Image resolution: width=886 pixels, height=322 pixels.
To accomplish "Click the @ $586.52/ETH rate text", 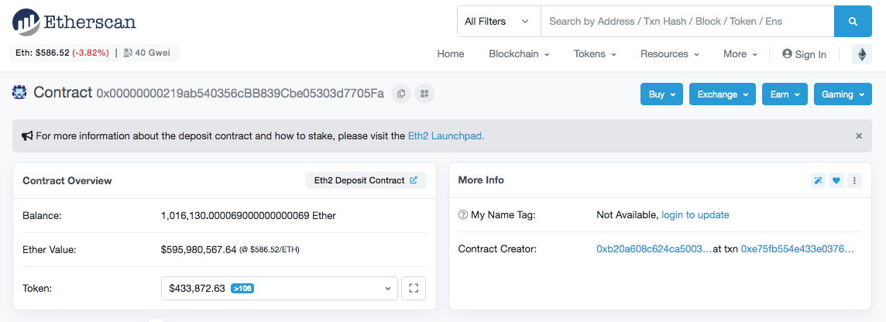I will [x=269, y=250].
